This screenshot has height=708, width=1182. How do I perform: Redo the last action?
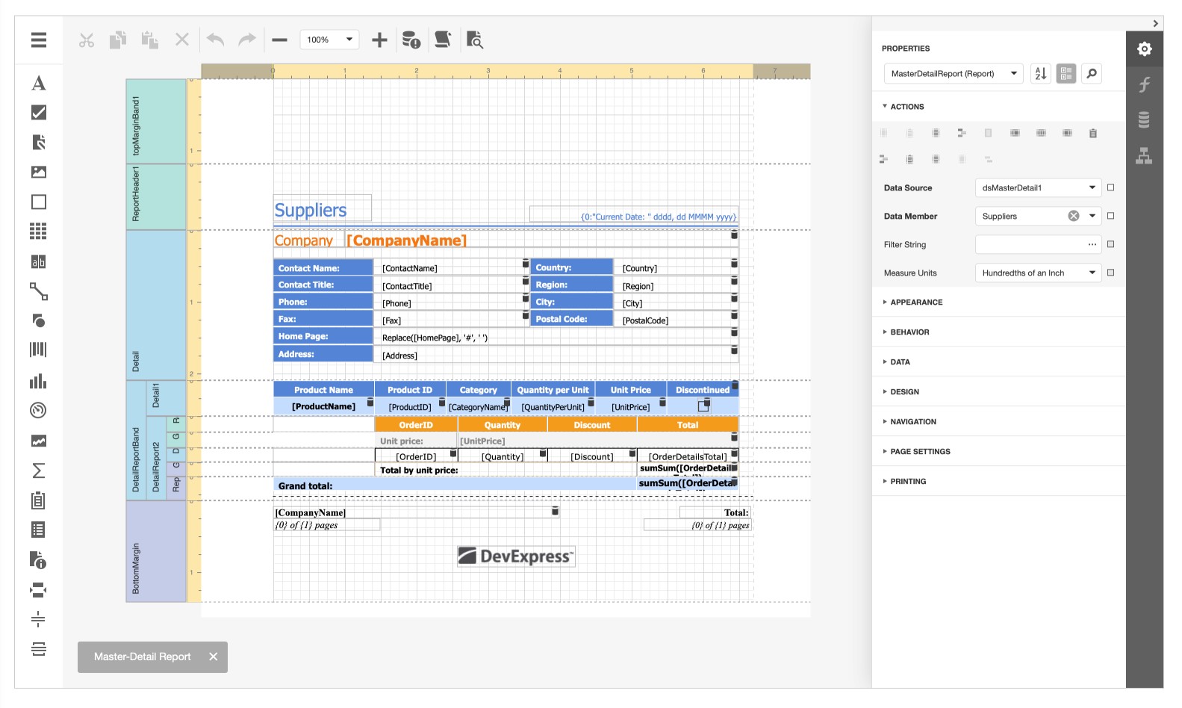click(247, 40)
